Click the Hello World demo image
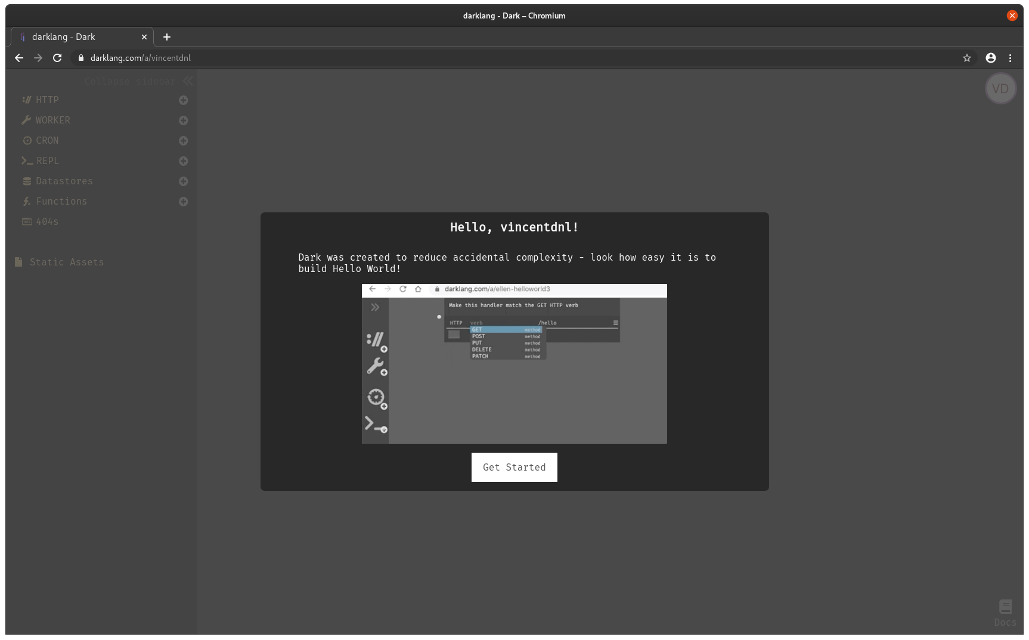The image size is (1029, 640). tap(514, 364)
